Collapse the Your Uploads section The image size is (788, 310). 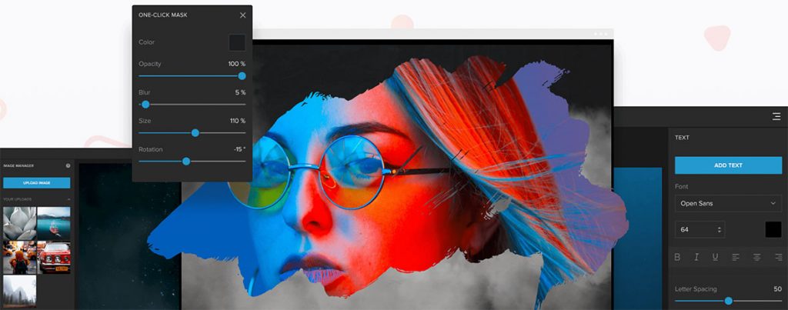(x=68, y=200)
